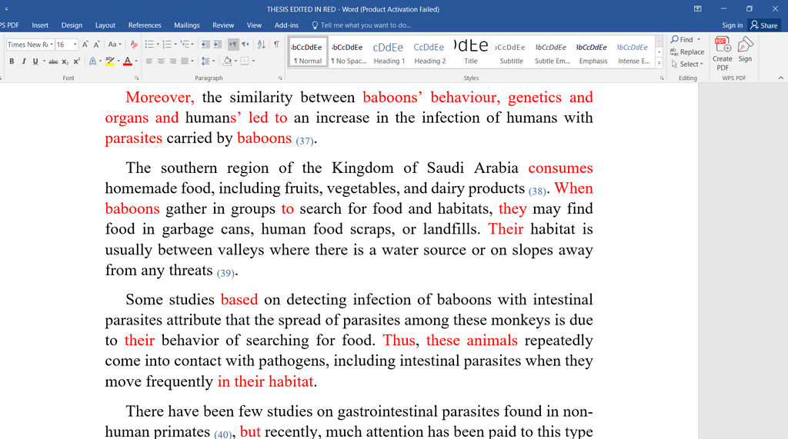Image resolution: width=788 pixels, height=439 pixels.
Task: Apply yellow text highlight color
Action: (x=109, y=62)
